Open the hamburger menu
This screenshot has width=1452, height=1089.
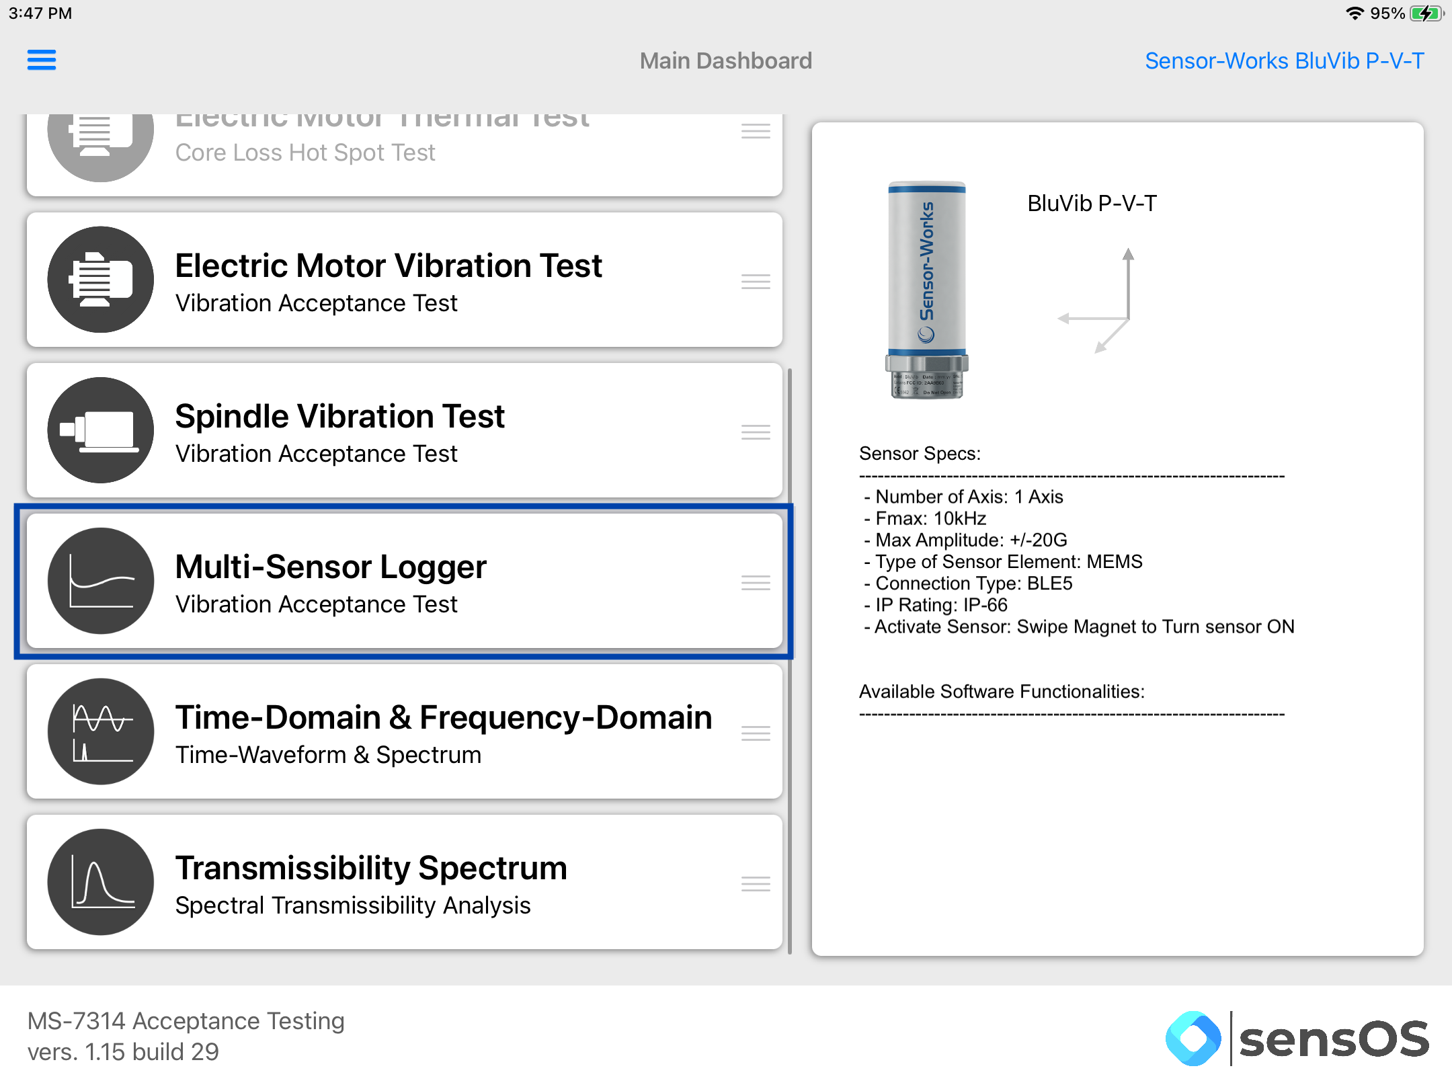42,61
